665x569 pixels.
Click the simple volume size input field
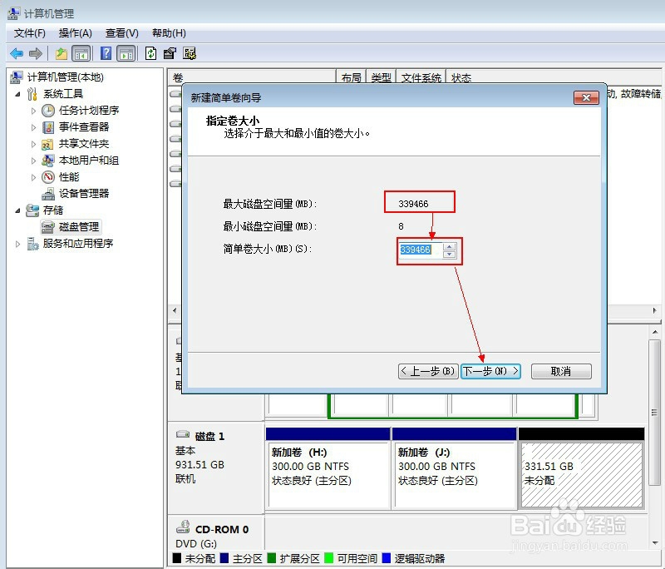(x=421, y=250)
